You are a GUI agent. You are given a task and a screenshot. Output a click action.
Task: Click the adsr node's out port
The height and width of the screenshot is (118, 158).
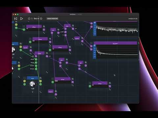(x=47, y=56)
